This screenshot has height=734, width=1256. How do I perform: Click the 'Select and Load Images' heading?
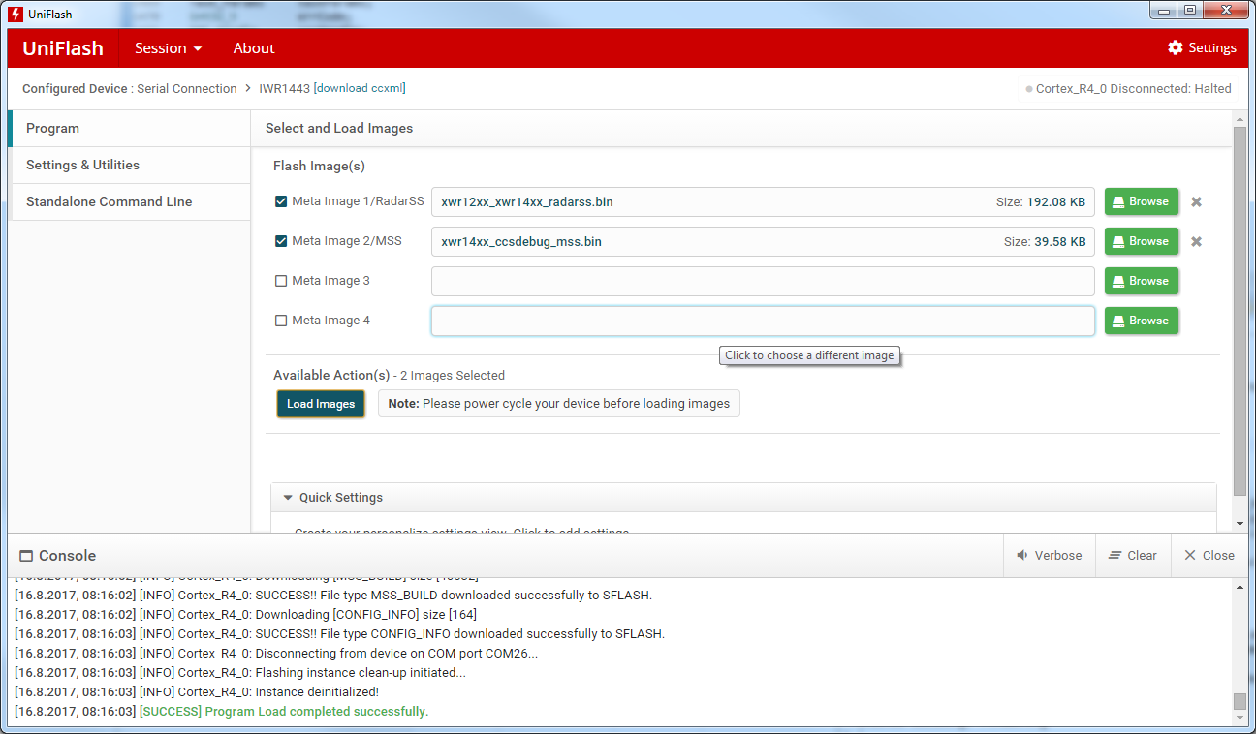pyautogui.click(x=339, y=128)
